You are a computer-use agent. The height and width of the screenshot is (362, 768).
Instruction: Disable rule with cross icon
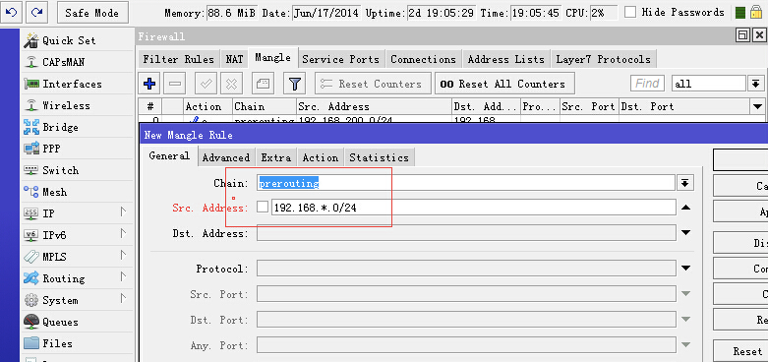pos(231,84)
